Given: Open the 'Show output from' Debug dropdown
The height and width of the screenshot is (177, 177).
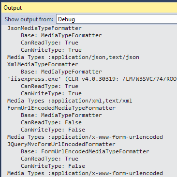Looking at the screenshot, I should point(117,19).
